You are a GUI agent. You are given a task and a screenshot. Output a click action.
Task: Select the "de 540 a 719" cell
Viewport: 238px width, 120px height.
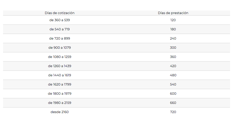(60, 29)
